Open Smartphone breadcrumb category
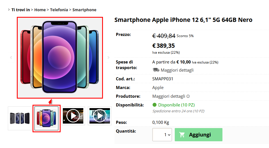This screenshot has height=148, width=269. (84, 10)
